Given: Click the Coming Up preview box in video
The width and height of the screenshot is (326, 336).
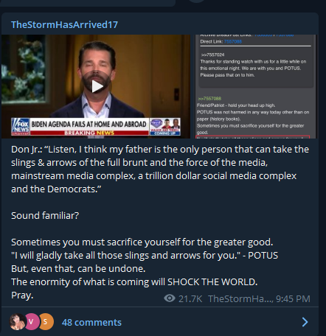Looking at the screenshot, I should (x=165, y=127).
